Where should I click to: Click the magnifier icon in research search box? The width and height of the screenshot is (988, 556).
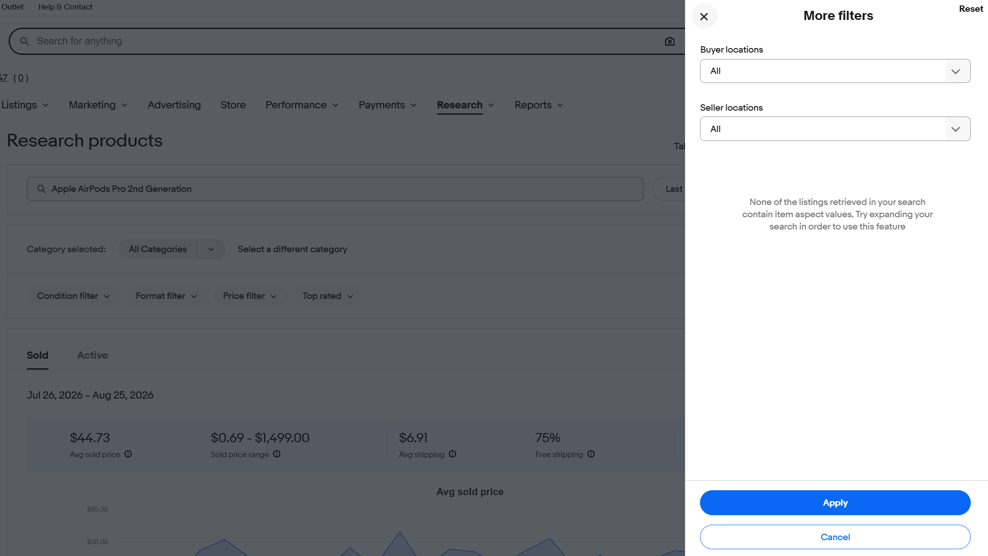41,189
